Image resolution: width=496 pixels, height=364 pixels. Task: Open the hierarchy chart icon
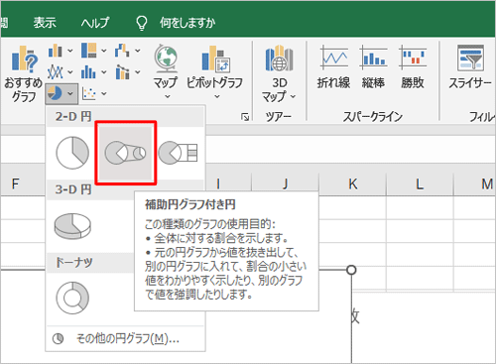tap(89, 51)
